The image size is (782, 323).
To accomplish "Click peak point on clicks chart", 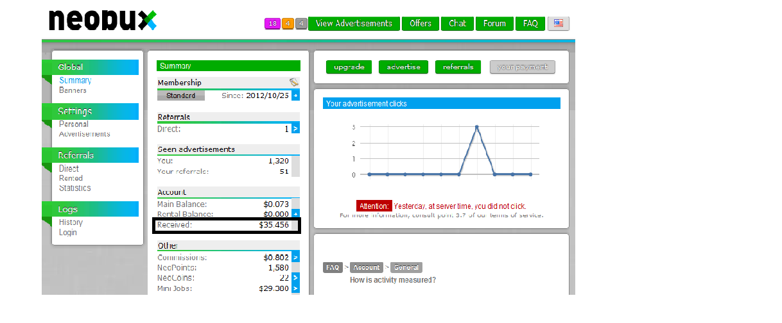I will tap(477, 127).
